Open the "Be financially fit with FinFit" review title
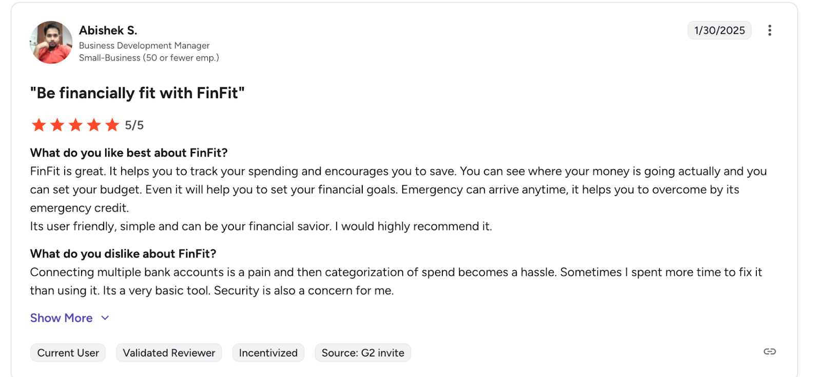Image resolution: width=821 pixels, height=377 pixels. click(x=137, y=93)
